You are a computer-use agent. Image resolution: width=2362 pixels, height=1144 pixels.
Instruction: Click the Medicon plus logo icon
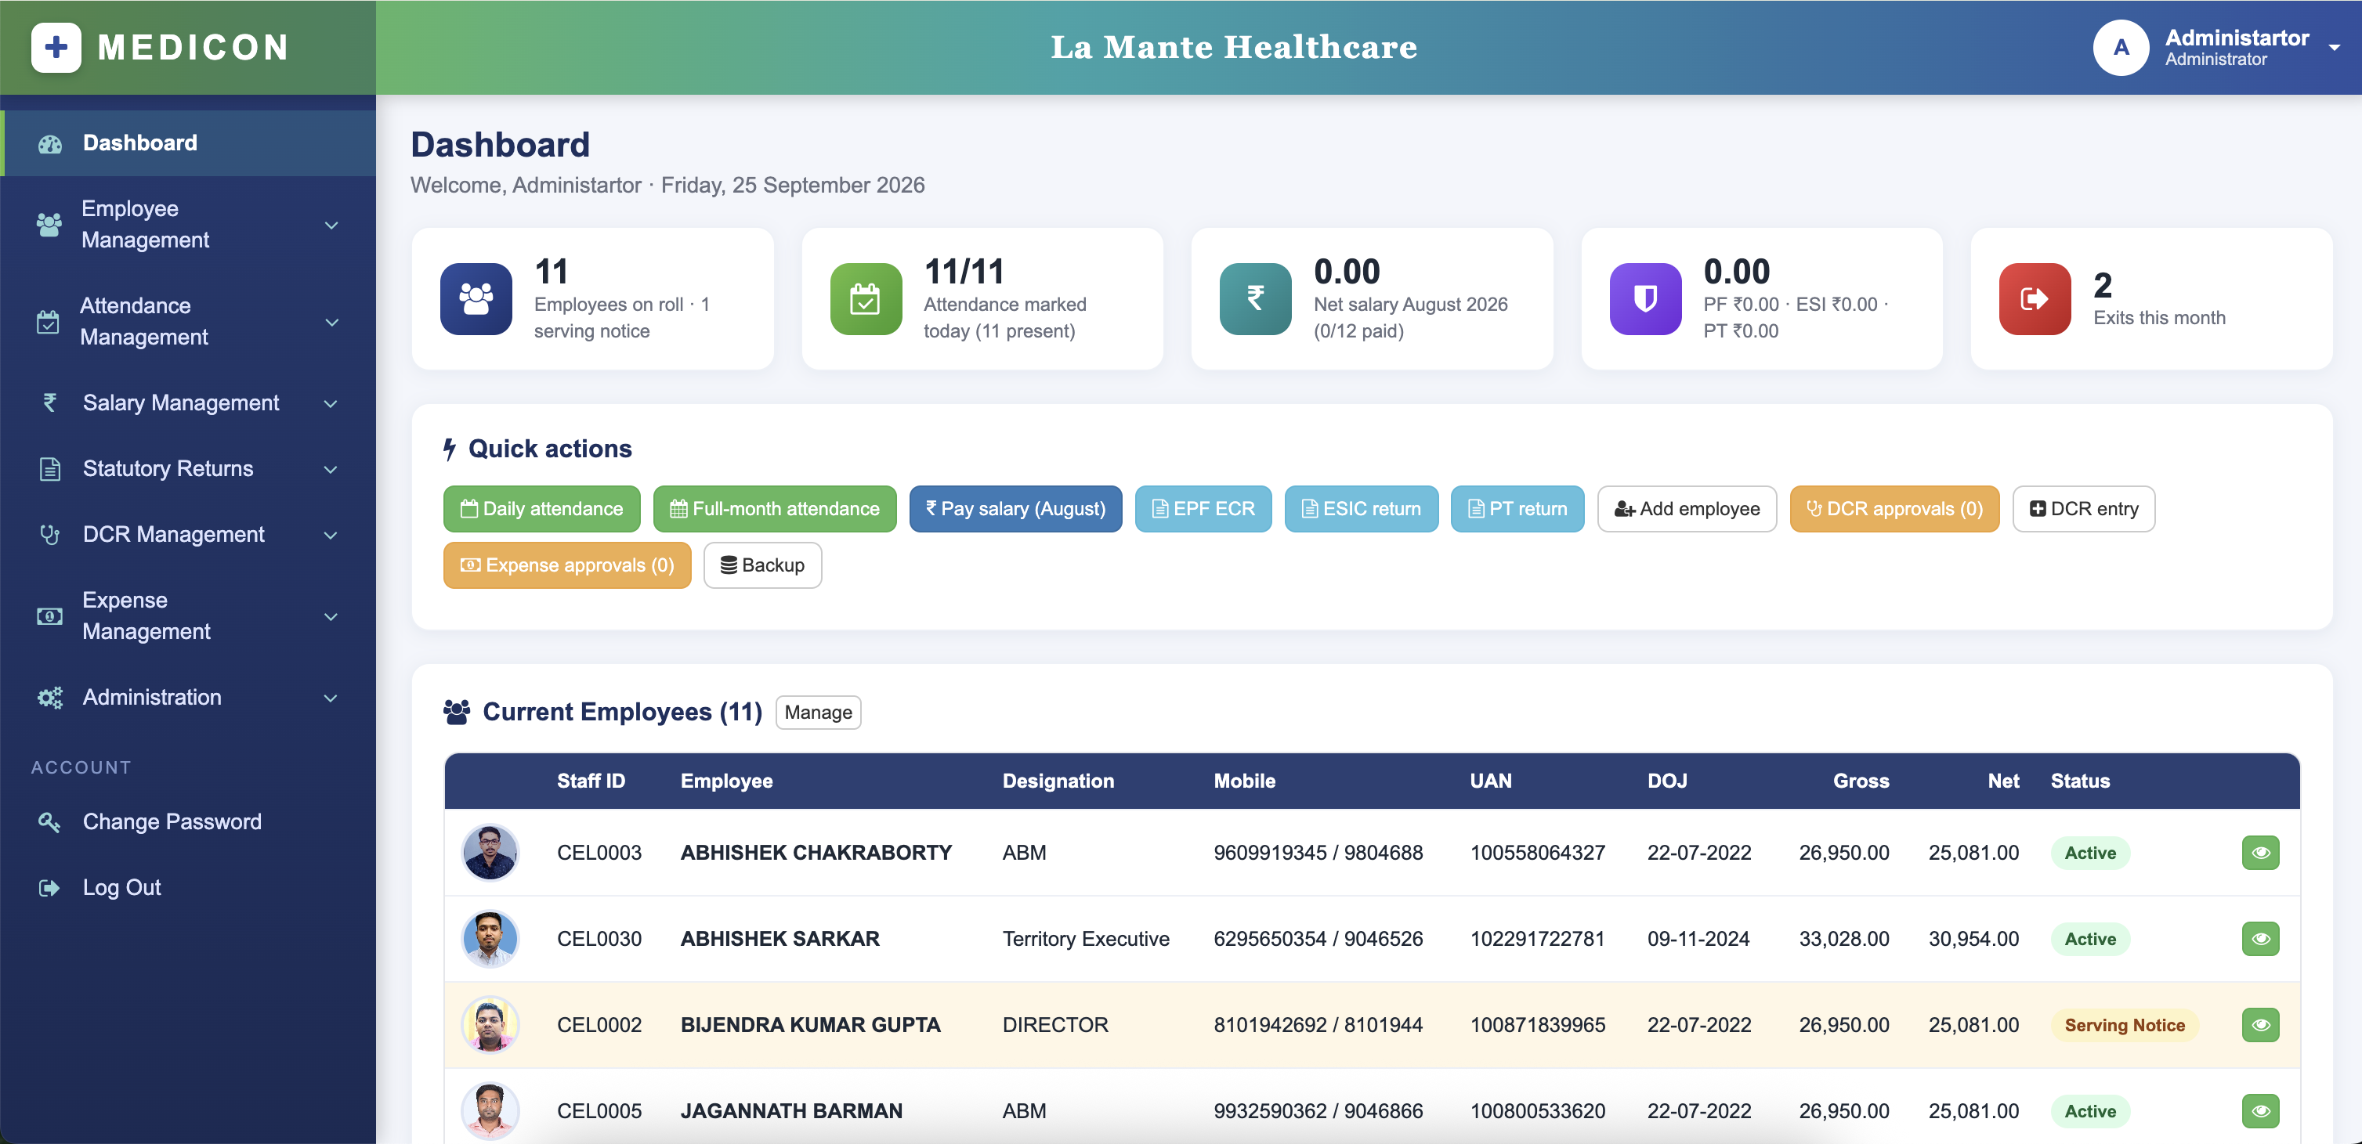coord(56,47)
